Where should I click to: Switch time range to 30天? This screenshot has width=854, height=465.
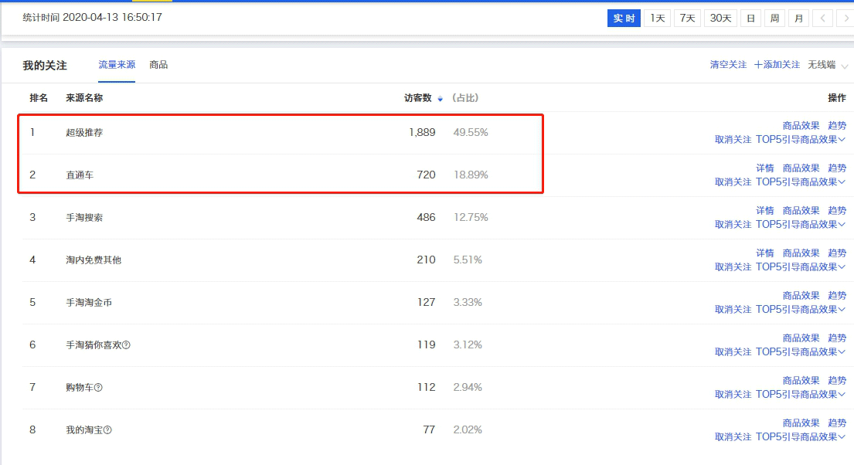coord(720,18)
